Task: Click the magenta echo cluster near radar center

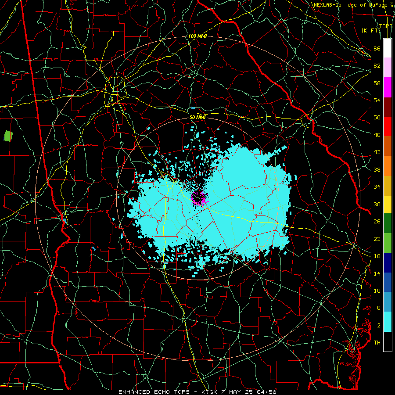Action: (x=200, y=198)
